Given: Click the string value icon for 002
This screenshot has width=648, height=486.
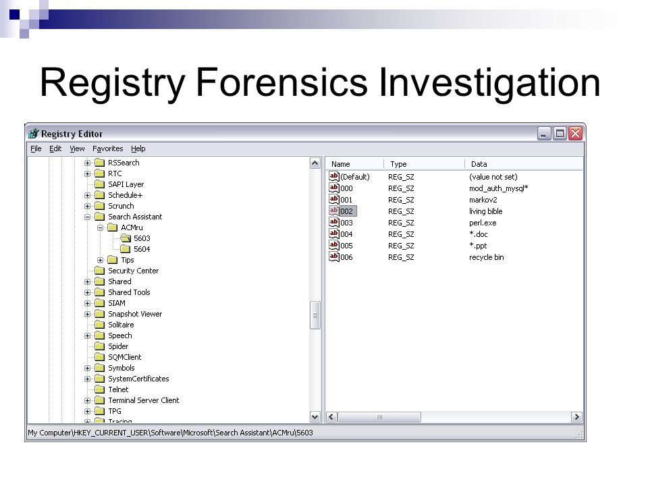Looking at the screenshot, I should click(x=334, y=211).
